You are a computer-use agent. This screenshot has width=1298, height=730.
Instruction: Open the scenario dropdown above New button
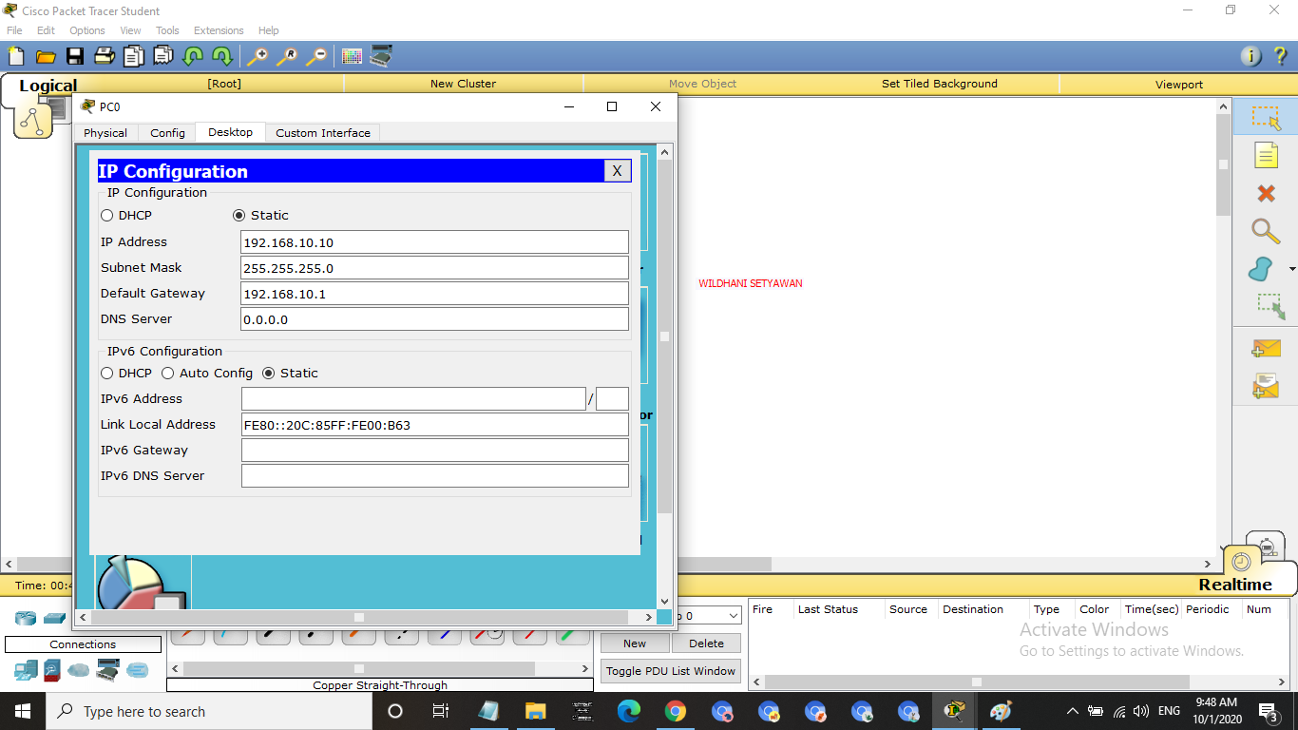[x=732, y=616]
